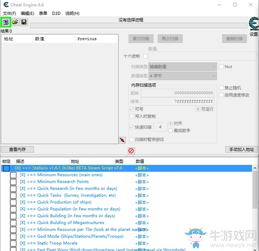Enable Quick Population script checkbox
Screen dimensions: 259x251
tap(13, 209)
